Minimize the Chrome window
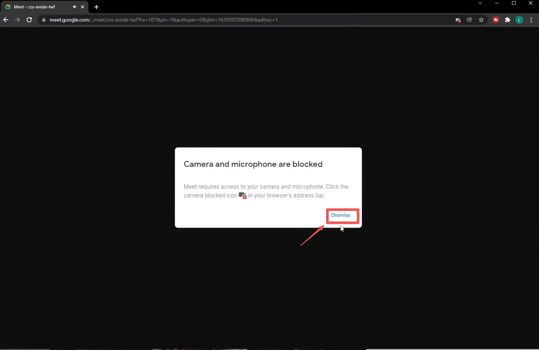The width and height of the screenshot is (539, 350). (497, 3)
